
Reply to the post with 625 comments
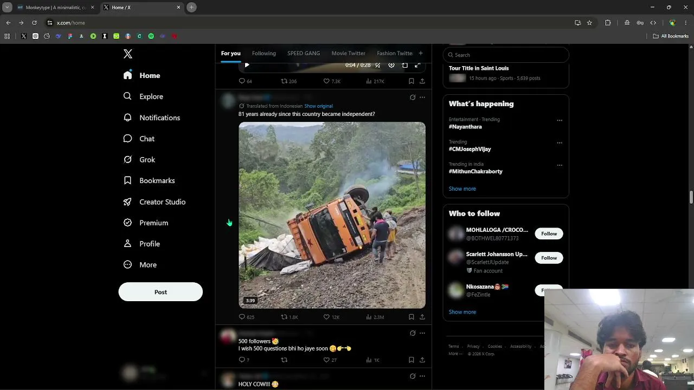pyautogui.click(x=246, y=317)
